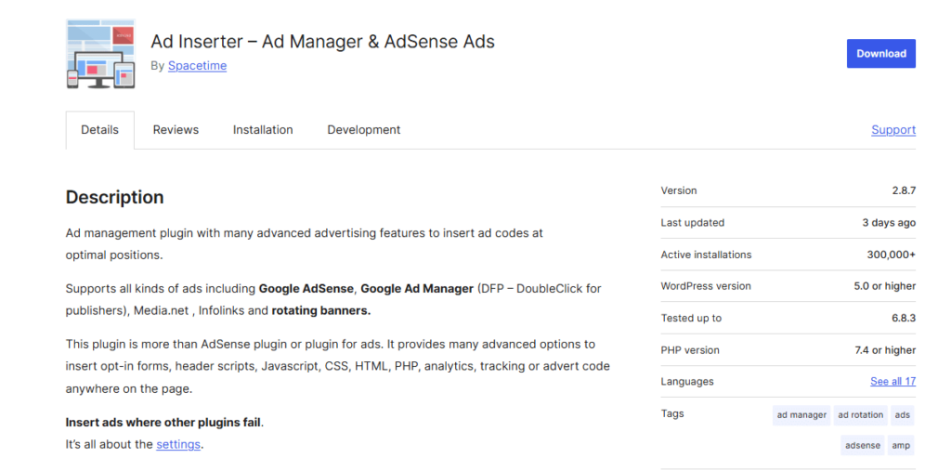This screenshot has height=471, width=951.
Task: Follow the 'settings' link in description
Action: pyautogui.click(x=178, y=445)
